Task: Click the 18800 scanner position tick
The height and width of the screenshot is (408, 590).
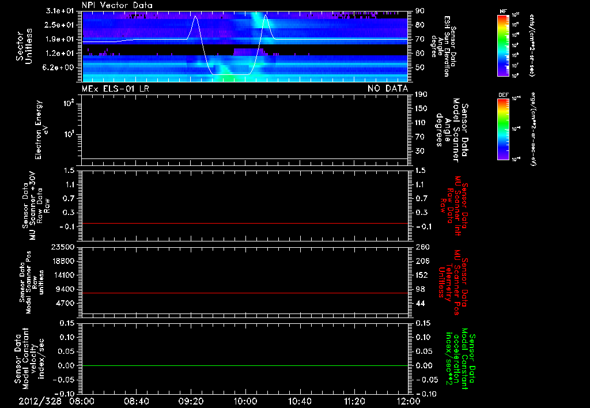Action: (x=62, y=261)
